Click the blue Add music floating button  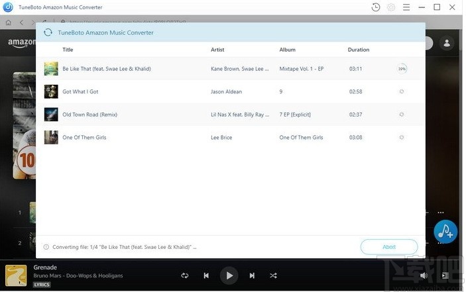pyautogui.click(x=445, y=232)
